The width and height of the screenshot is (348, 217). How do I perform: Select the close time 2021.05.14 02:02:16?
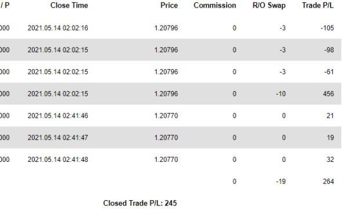tap(57, 28)
